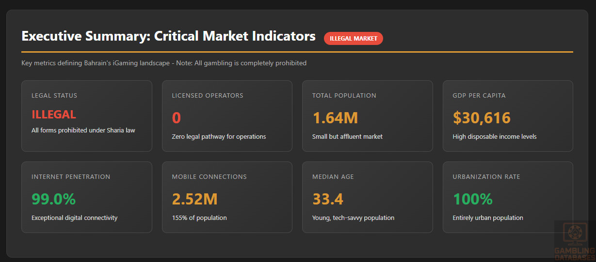Click the Urbanization Rate card

[508, 197]
